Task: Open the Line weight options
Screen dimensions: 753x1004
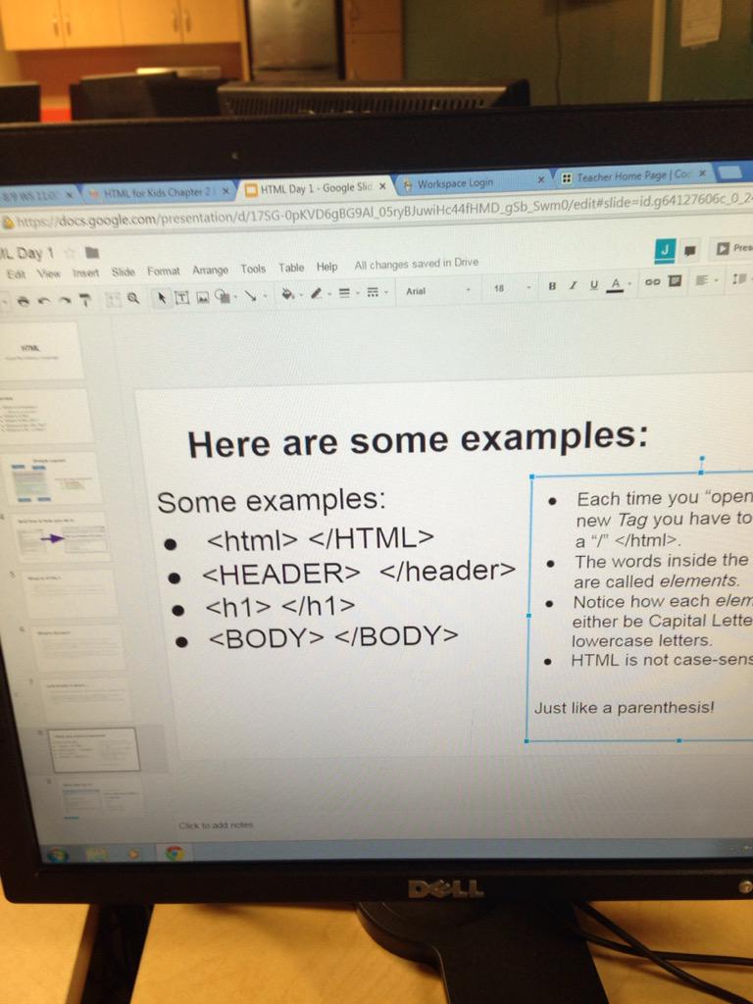Action: 344,292
